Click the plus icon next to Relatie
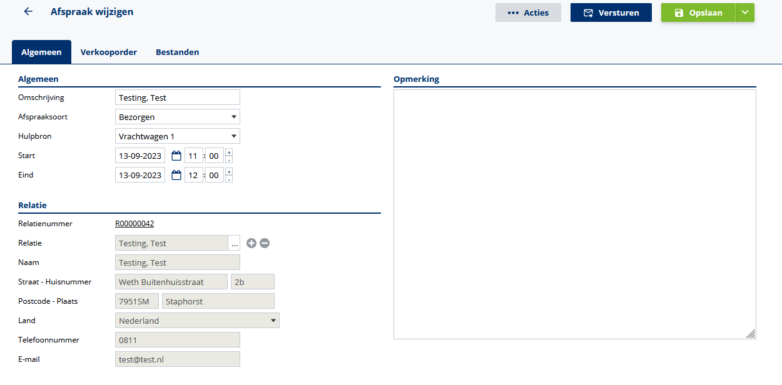This screenshot has height=385, width=782. coord(251,243)
